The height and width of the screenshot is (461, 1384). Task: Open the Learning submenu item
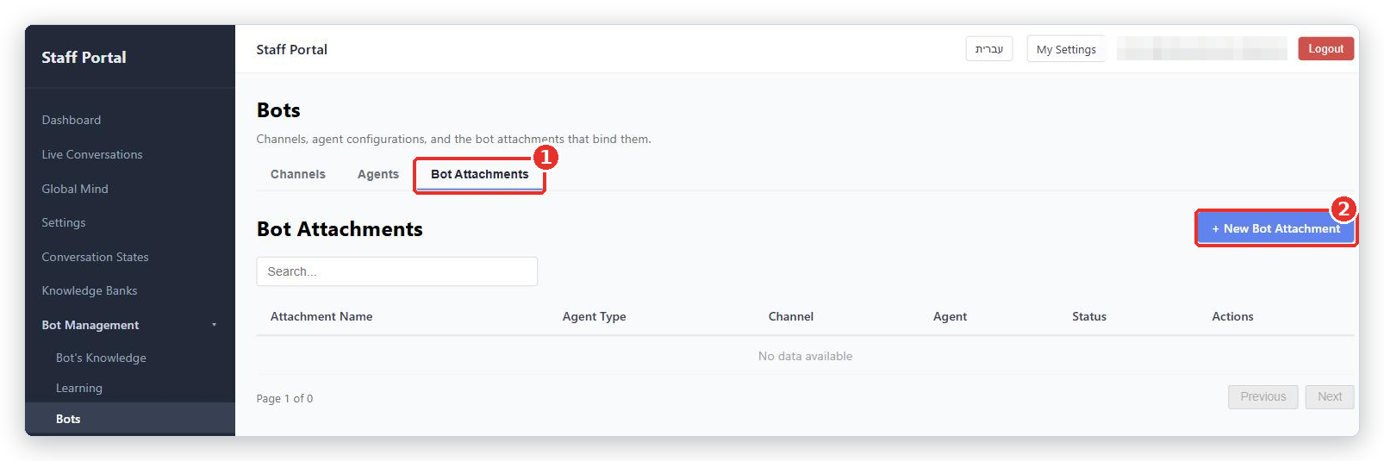tap(79, 388)
